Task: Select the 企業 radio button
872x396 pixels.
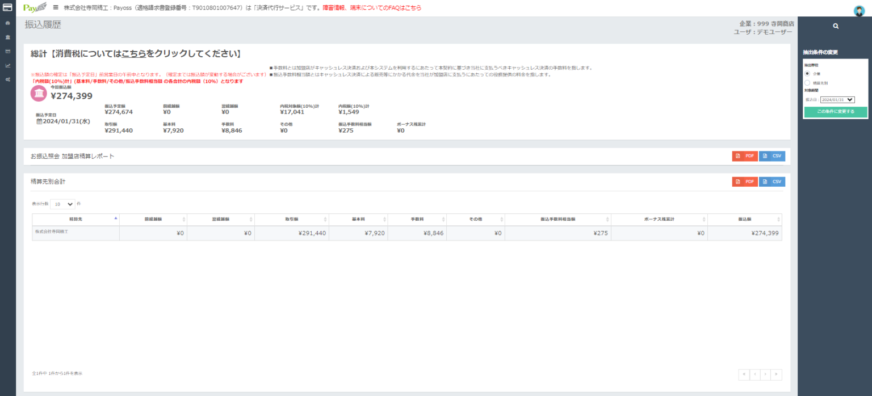Action: (807, 74)
